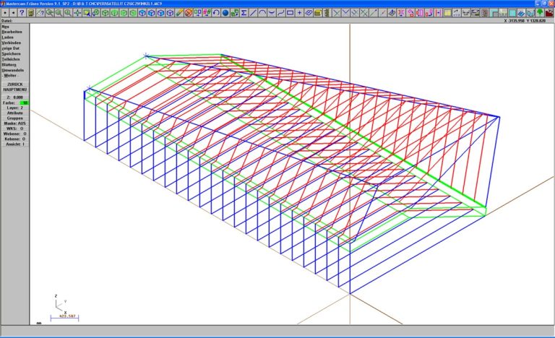Click the green Farbe color swatch

coord(24,103)
